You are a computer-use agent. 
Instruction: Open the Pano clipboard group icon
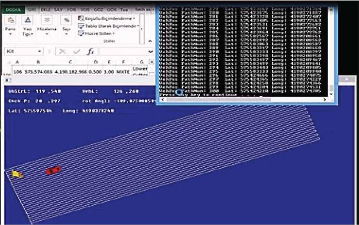point(10,20)
